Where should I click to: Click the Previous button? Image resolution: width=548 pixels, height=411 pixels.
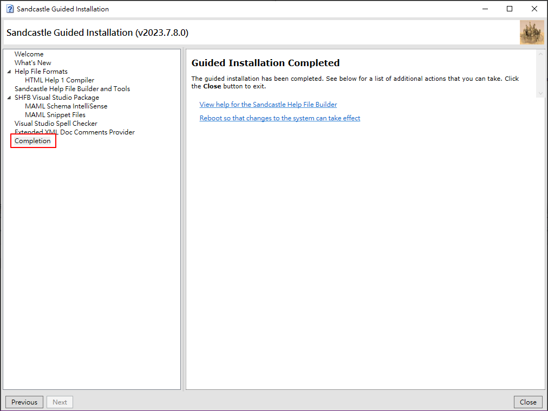pyautogui.click(x=24, y=402)
